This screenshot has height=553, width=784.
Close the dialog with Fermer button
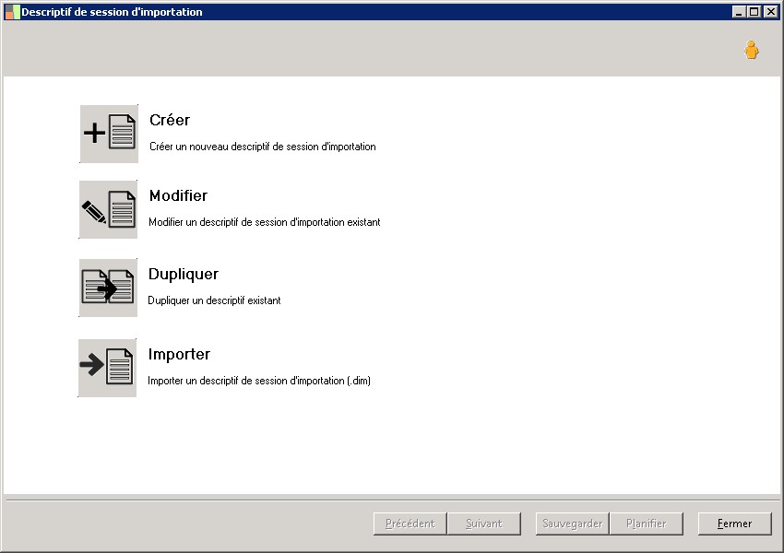pos(734,524)
